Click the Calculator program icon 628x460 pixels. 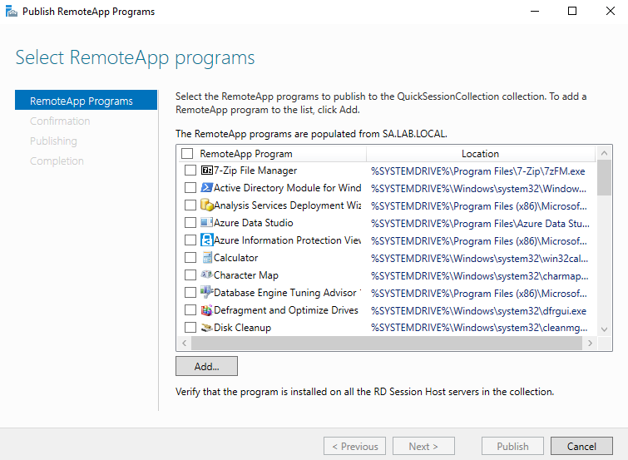pos(207,258)
